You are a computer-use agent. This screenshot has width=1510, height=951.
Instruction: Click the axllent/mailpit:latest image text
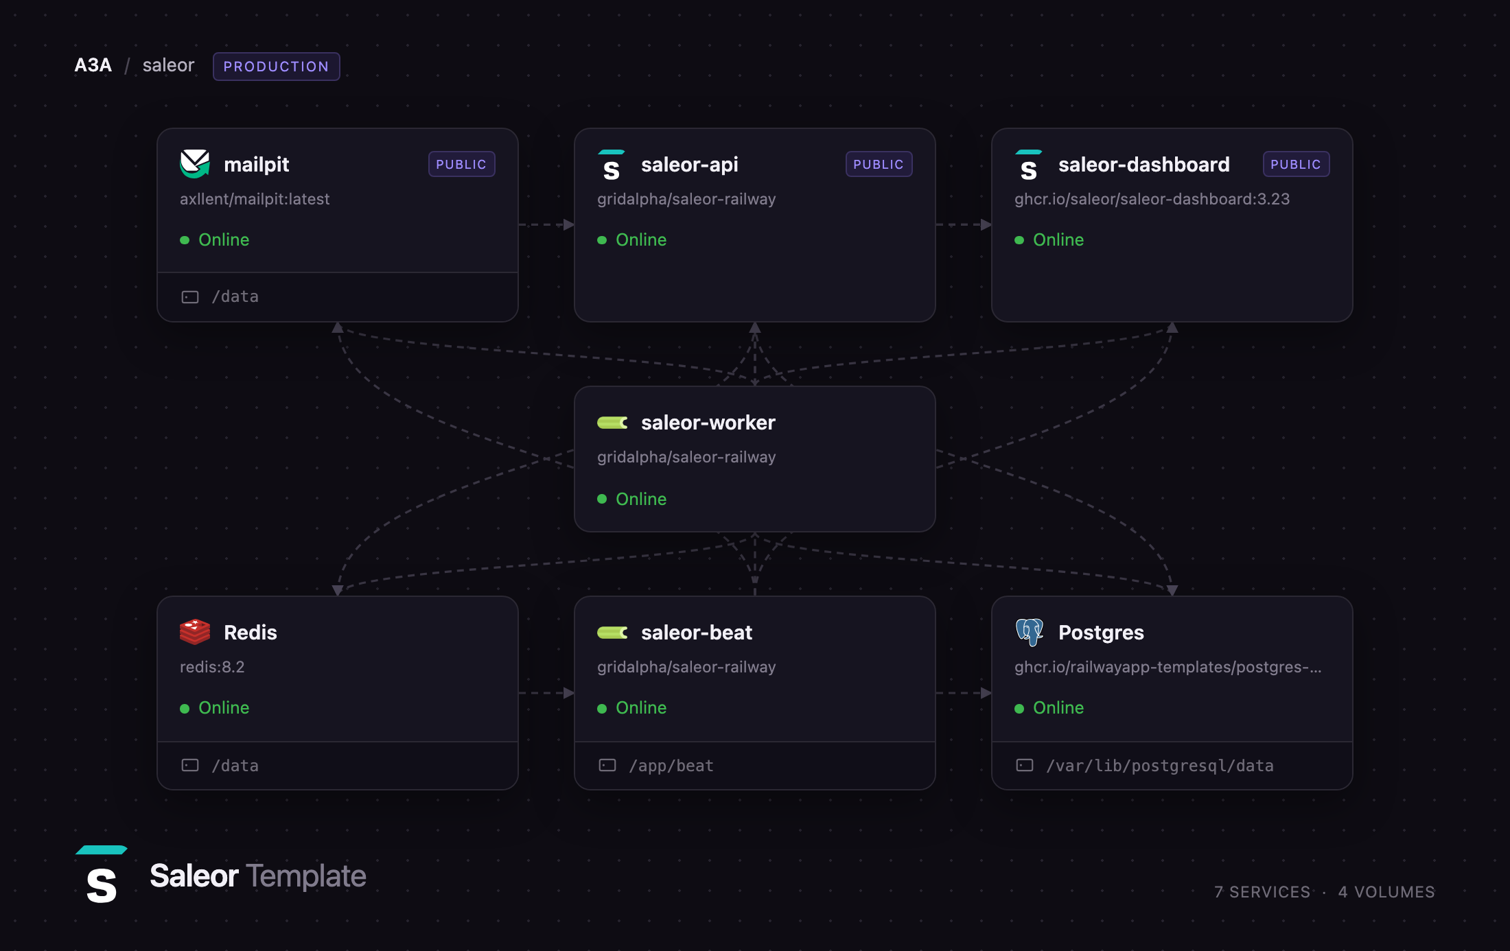click(x=255, y=199)
